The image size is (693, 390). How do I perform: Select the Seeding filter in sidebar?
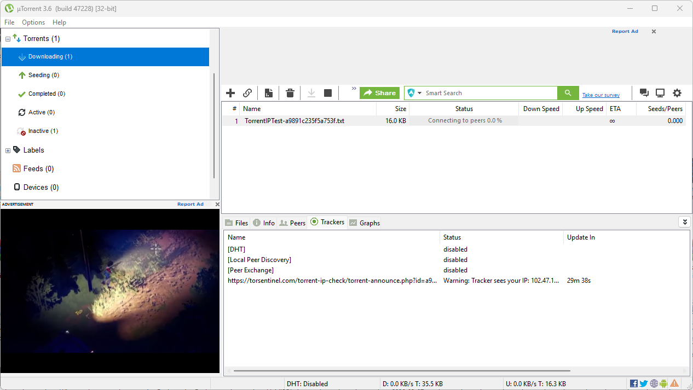(43, 75)
